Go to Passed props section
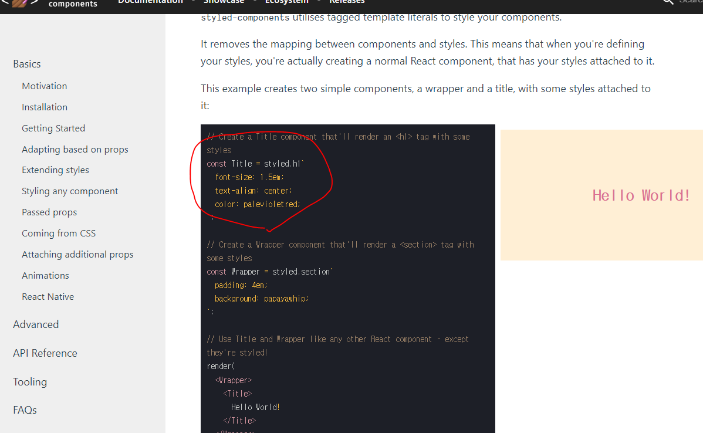703x433 pixels. click(x=49, y=212)
